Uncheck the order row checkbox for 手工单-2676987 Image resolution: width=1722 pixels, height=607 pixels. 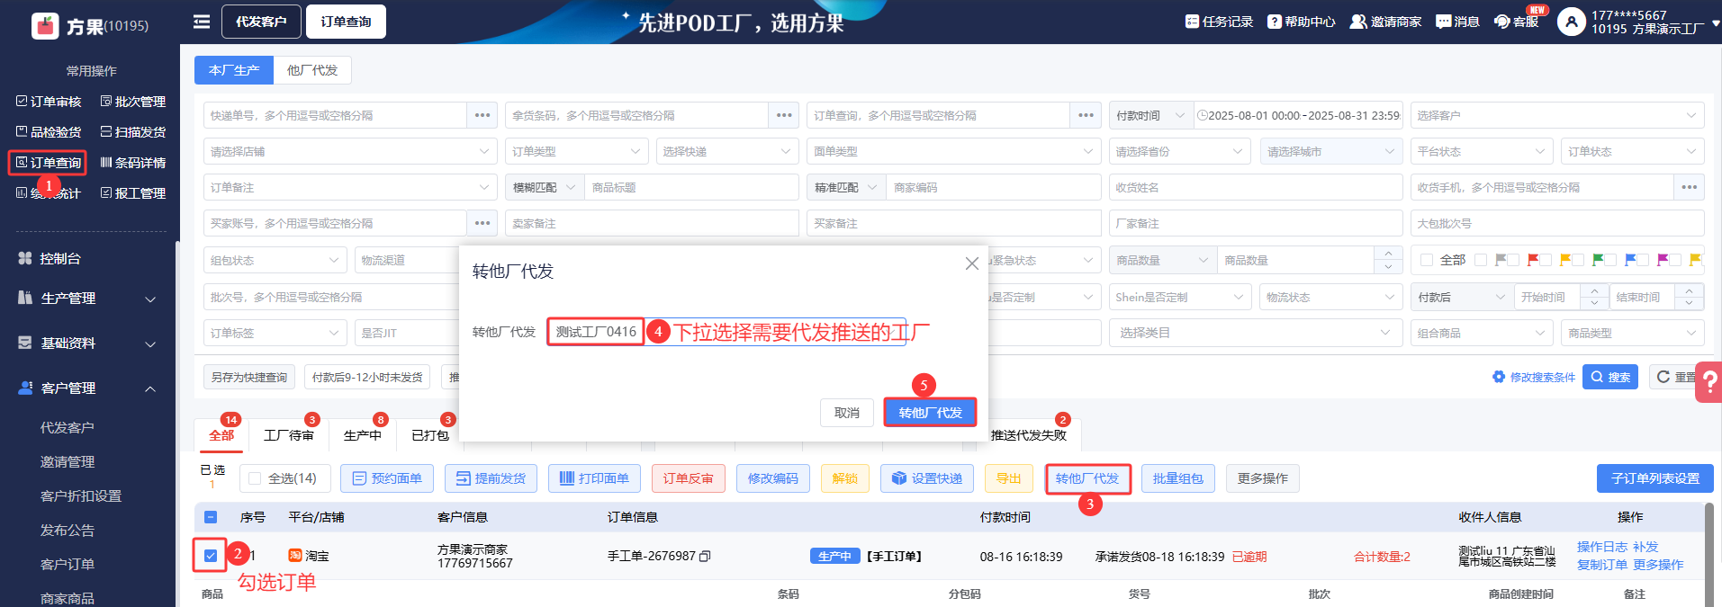pos(211,556)
